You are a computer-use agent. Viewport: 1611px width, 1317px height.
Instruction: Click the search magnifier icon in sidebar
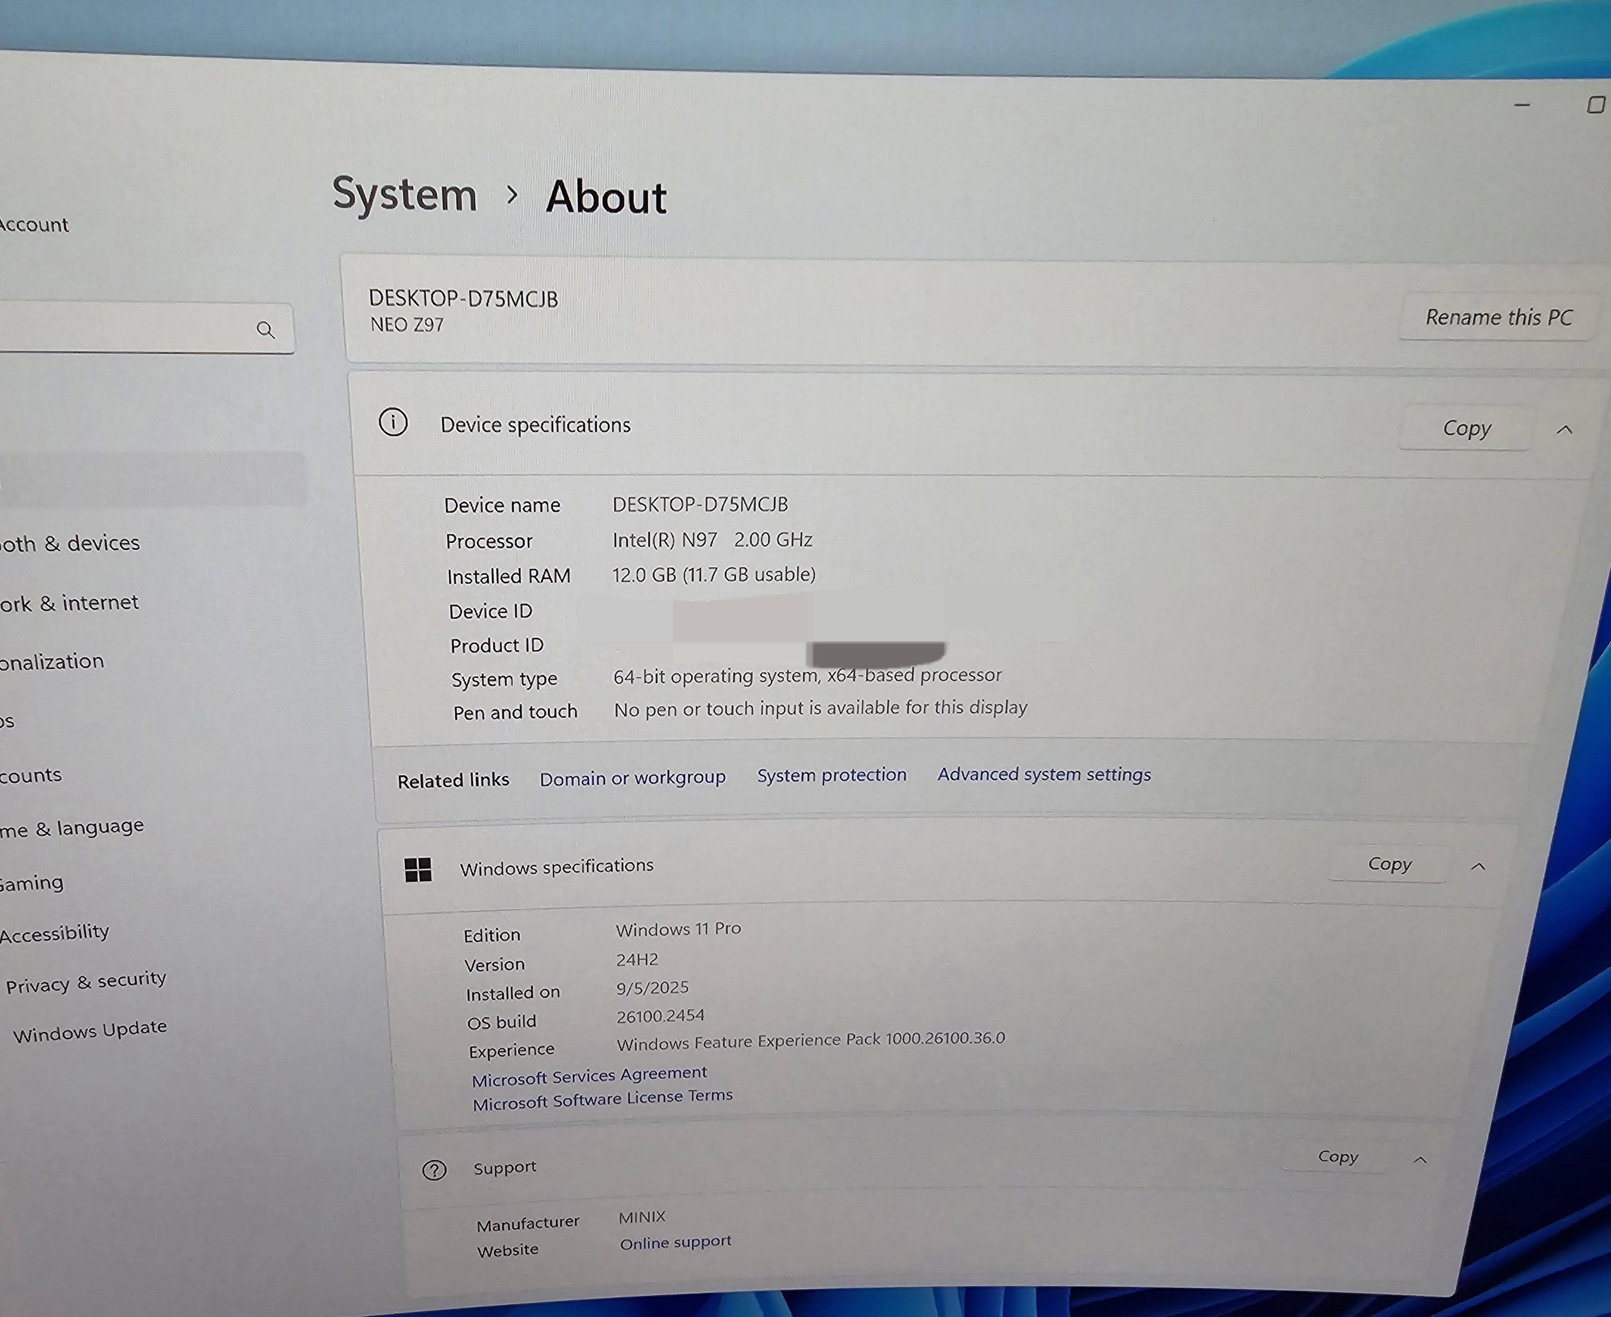(x=265, y=330)
